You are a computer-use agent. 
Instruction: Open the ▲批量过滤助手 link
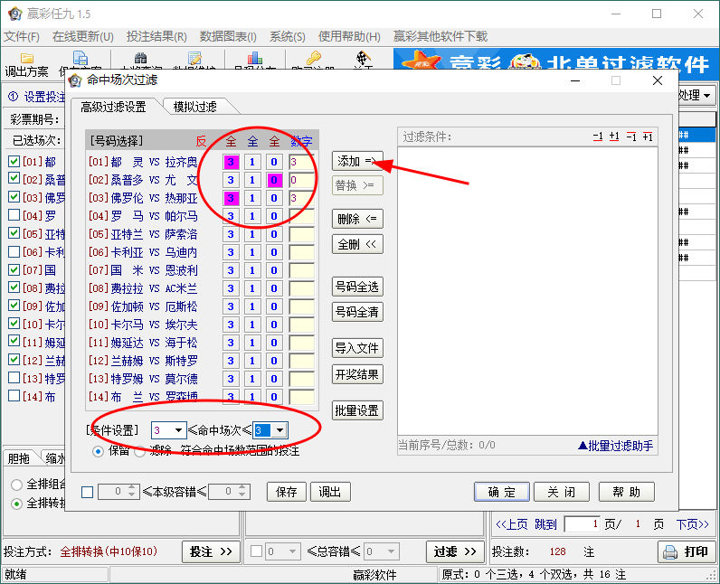615,445
